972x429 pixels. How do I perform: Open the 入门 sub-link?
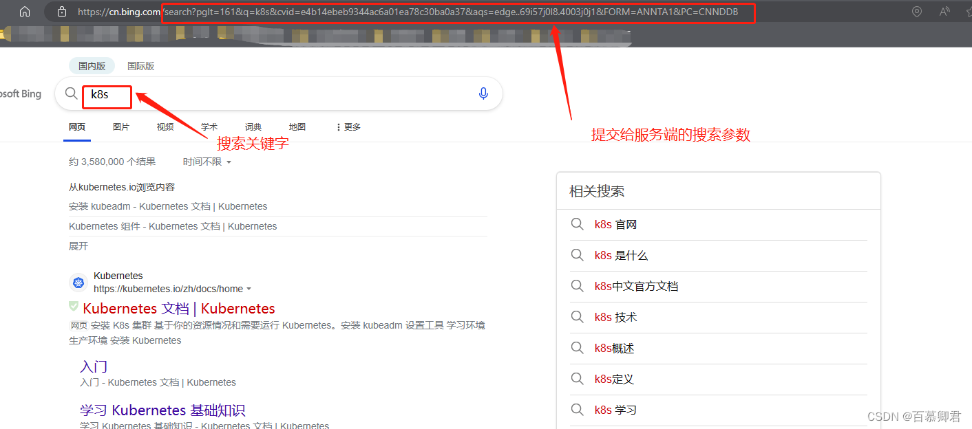tap(94, 366)
